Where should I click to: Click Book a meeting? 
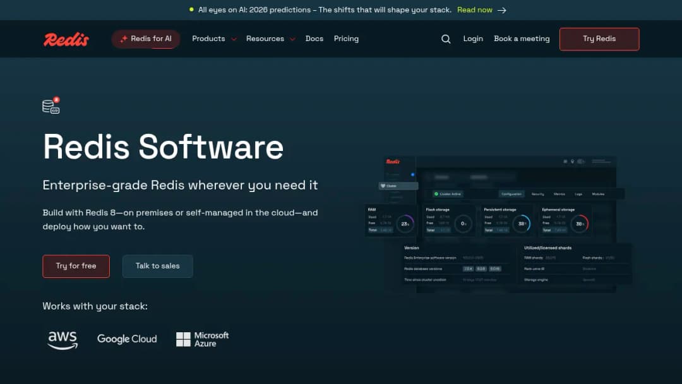coord(522,39)
